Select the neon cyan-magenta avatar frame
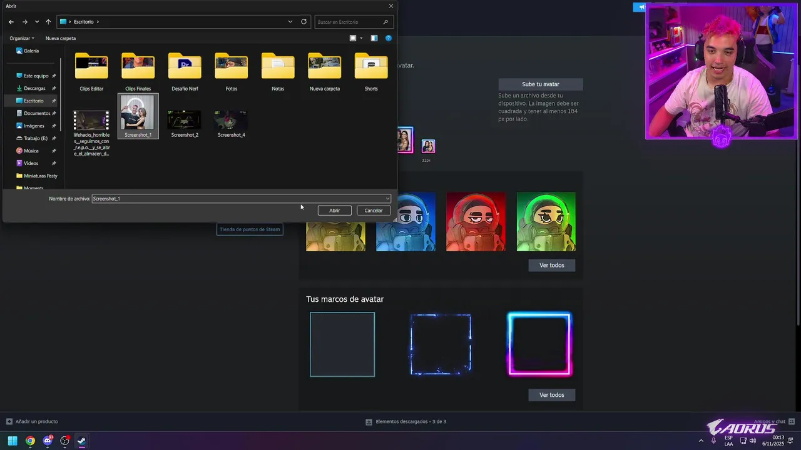The width and height of the screenshot is (801, 450). (539, 344)
